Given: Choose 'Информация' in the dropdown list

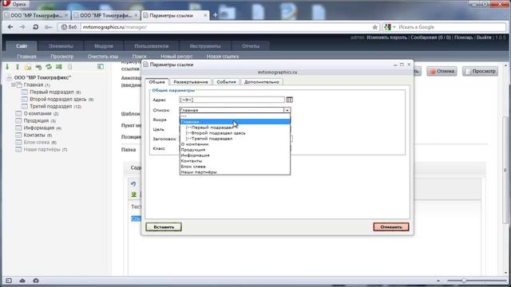Looking at the screenshot, I should (235, 155).
